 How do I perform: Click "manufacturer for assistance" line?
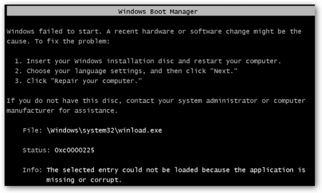pos(62,111)
